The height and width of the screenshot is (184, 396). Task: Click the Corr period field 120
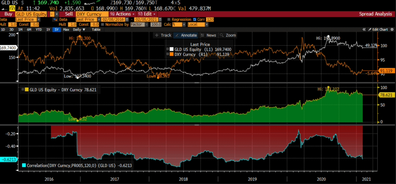coord(210,19)
